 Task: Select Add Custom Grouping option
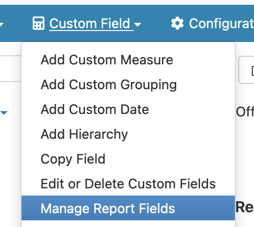(109, 84)
